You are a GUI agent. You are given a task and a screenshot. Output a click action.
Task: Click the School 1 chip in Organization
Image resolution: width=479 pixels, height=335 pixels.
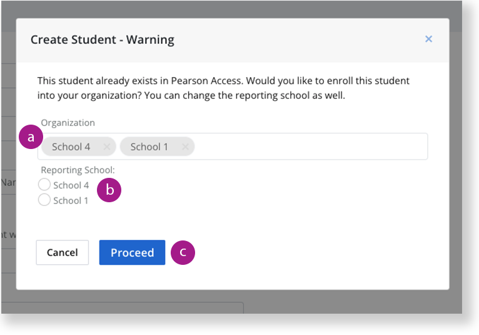[149, 147]
